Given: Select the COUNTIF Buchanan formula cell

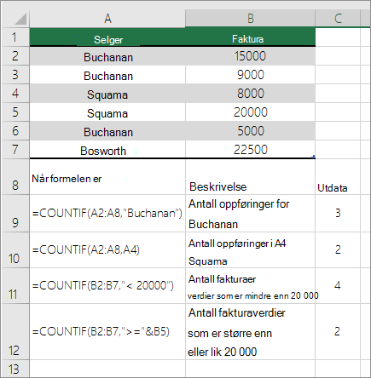Looking at the screenshot, I should click(x=107, y=214).
